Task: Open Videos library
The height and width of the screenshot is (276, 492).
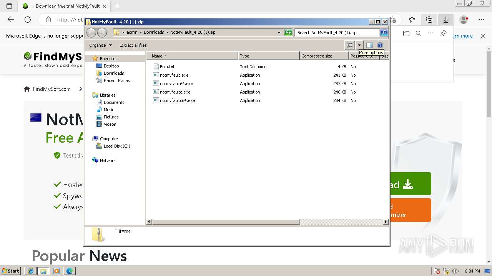Action: [x=110, y=124]
